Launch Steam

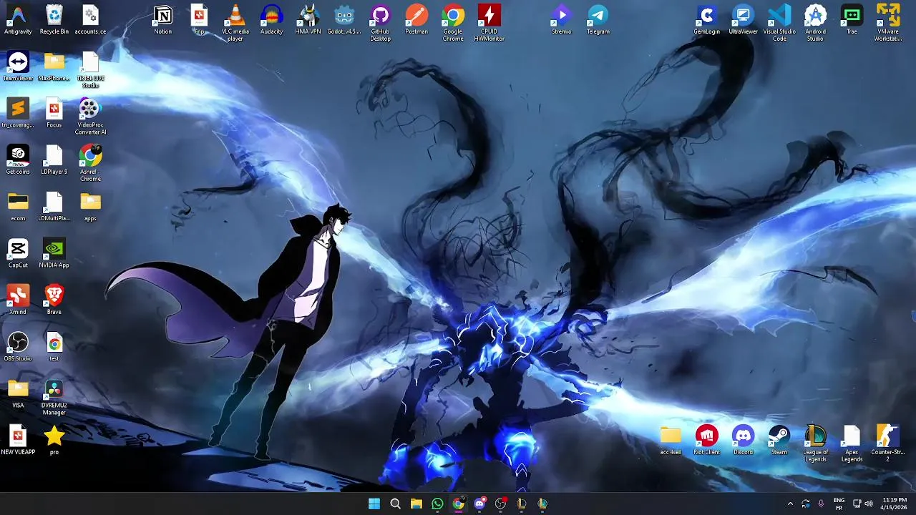pos(779,440)
